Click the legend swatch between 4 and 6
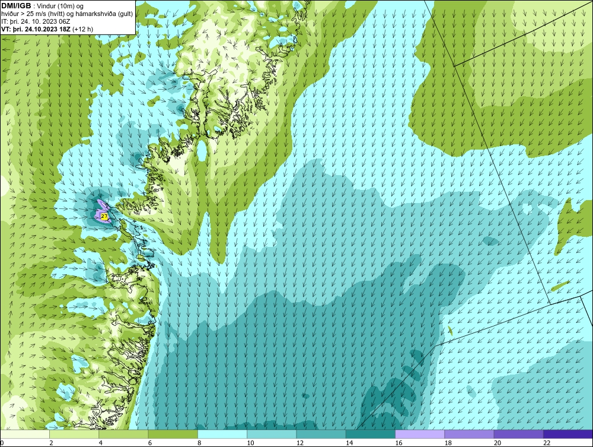593x447 pixels. [124, 434]
